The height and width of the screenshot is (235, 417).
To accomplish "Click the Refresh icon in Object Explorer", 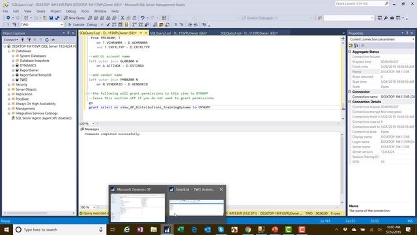I will click(x=47, y=40).
